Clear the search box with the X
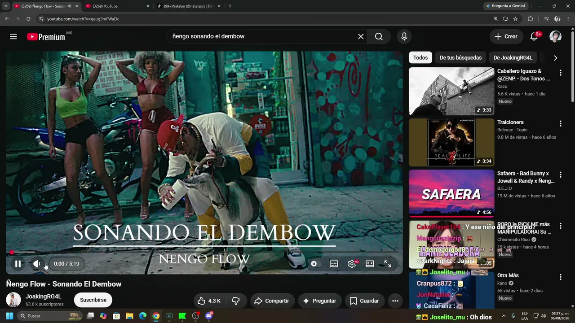This screenshot has height=323, width=575. coord(361,36)
